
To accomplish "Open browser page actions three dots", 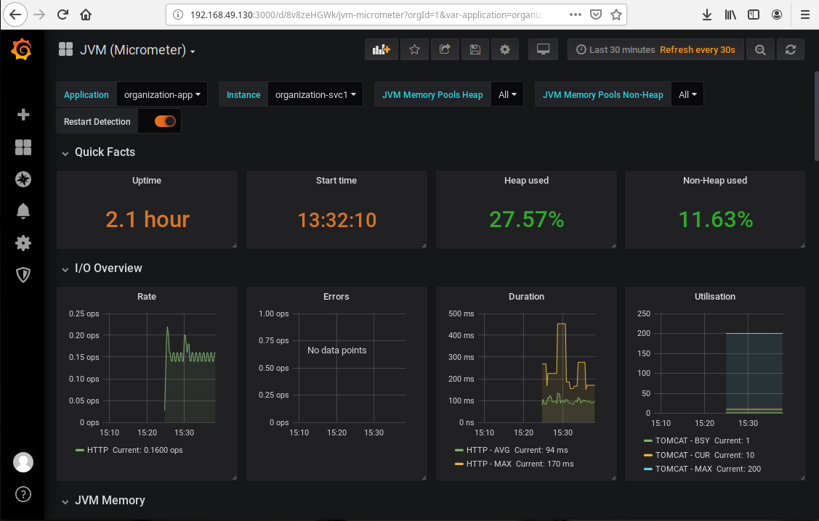I will (x=575, y=15).
